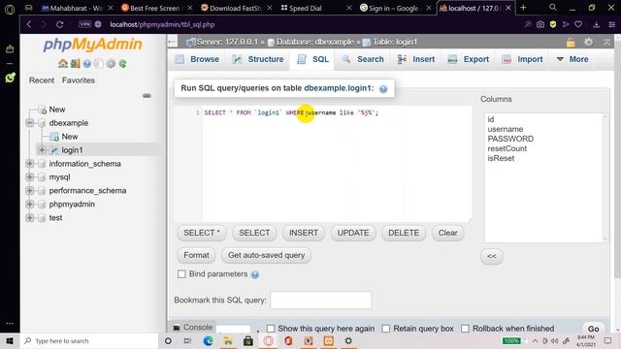Select the resetCount column in list
Image resolution: width=621 pixels, height=349 pixels.
pyautogui.click(x=507, y=148)
